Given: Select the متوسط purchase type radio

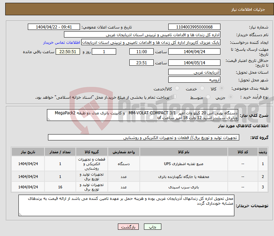Looking at the screenshot, I should (x=208, y=97).
